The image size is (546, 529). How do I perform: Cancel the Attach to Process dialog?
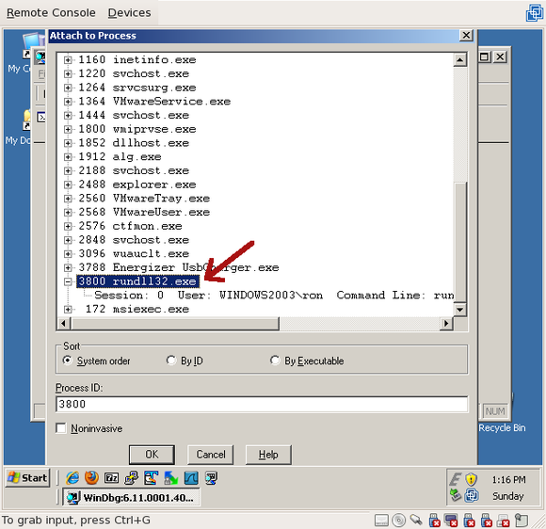tap(210, 455)
